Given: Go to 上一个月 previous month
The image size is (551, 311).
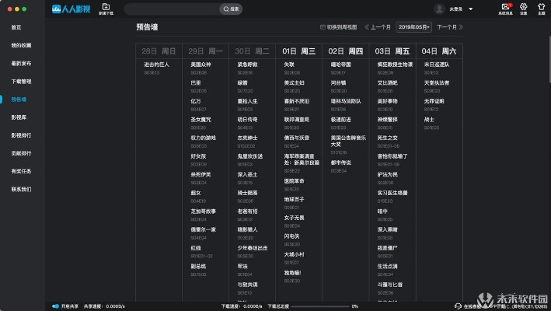Looking at the screenshot, I should point(378,27).
